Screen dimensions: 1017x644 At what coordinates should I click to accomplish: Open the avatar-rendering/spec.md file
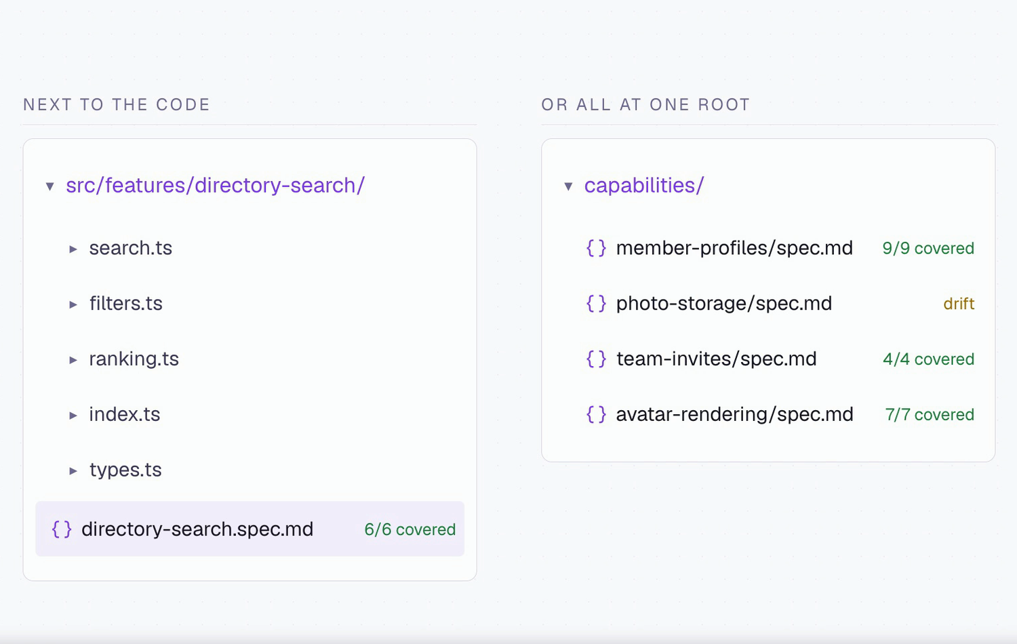pyautogui.click(x=734, y=414)
